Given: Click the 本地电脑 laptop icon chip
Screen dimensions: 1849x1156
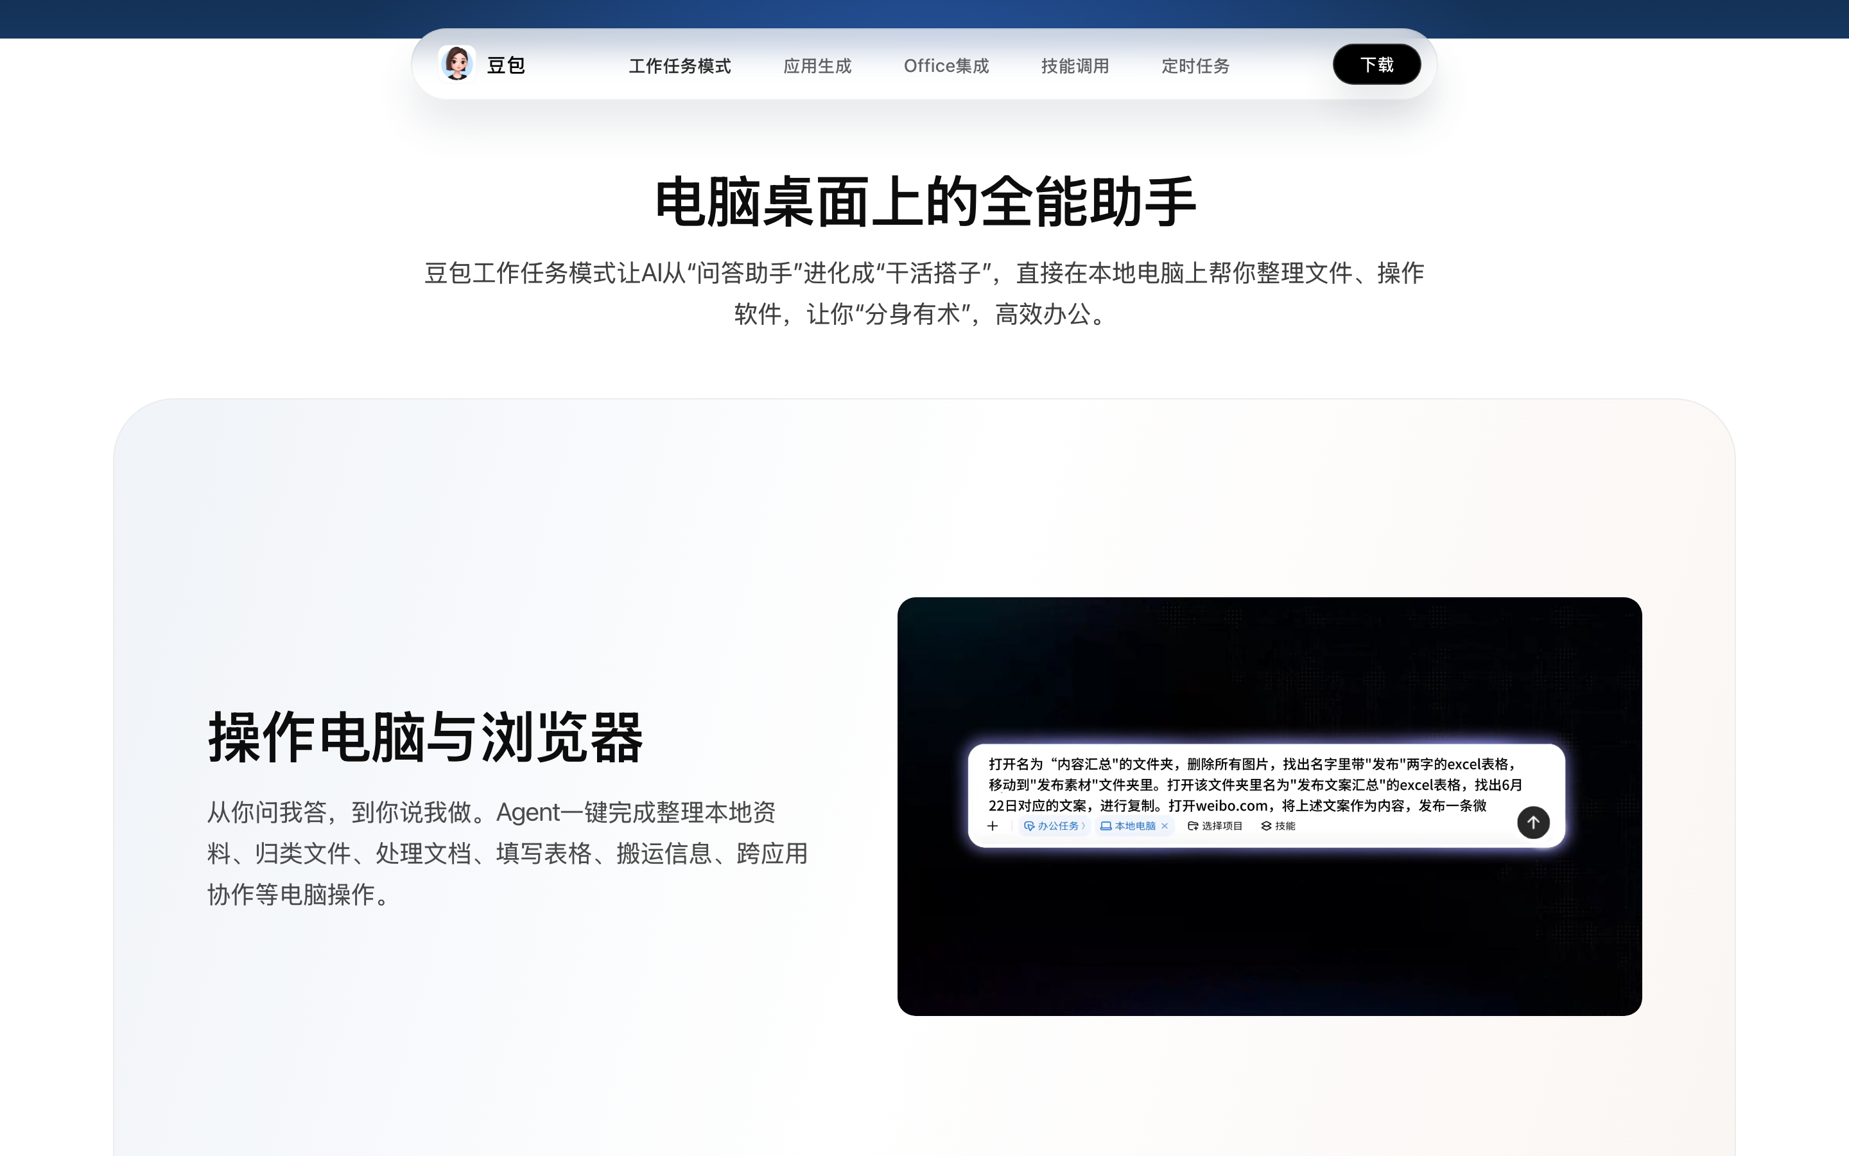Looking at the screenshot, I should (1106, 827).
